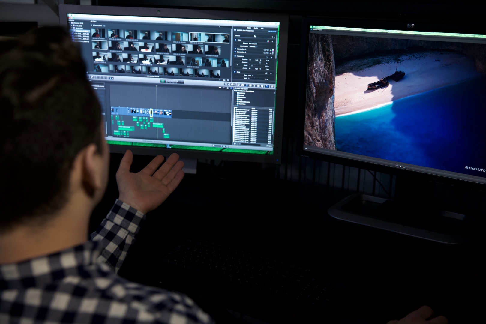This screenshot has height=324, width=486.
Task: Open the Info tab in the inspector
Action: [262, 28]
